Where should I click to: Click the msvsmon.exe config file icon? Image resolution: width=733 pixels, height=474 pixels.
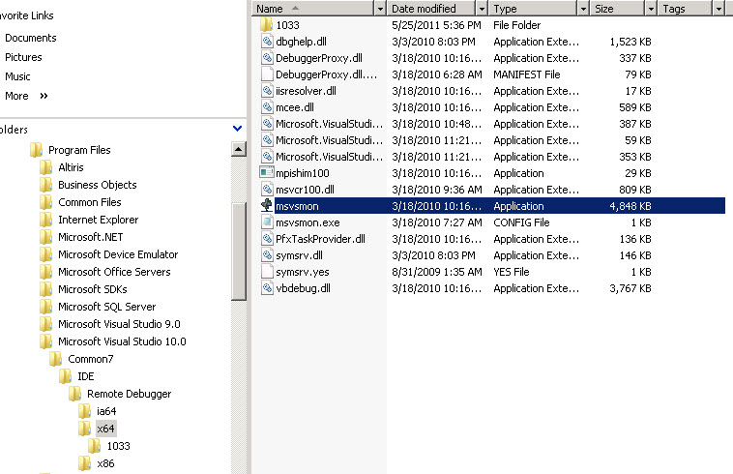pos(267,222)
